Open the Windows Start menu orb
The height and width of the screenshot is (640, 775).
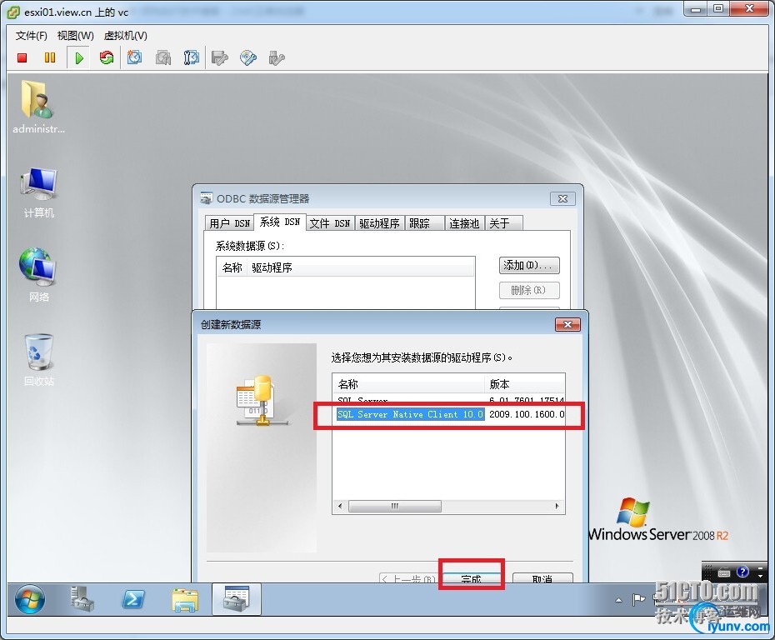[30, 599]
